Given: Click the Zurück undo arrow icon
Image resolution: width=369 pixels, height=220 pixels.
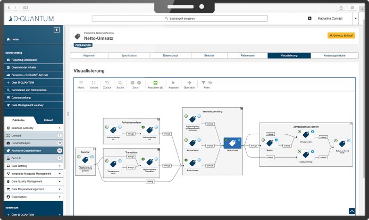Looking at the screenshot, I should 107,83.
